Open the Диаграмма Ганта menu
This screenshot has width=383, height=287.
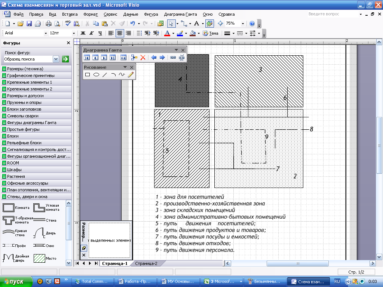pyautogui.click(x=180, y=14)
